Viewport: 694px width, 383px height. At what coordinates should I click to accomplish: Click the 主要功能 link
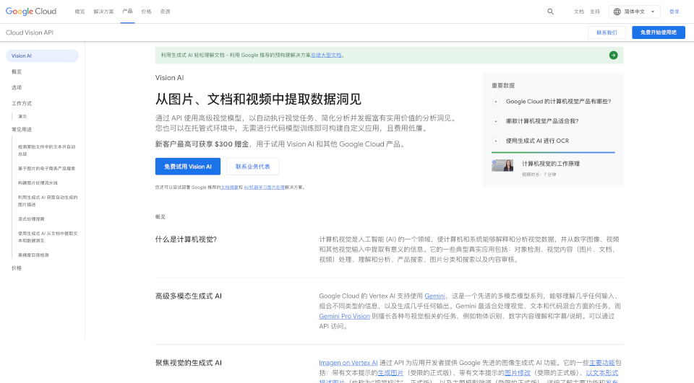[602, 363]
